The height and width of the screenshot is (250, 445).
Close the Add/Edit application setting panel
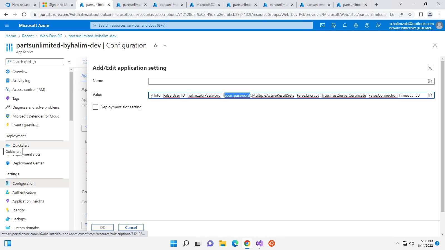pyautogui.click(x=430, y=68)
